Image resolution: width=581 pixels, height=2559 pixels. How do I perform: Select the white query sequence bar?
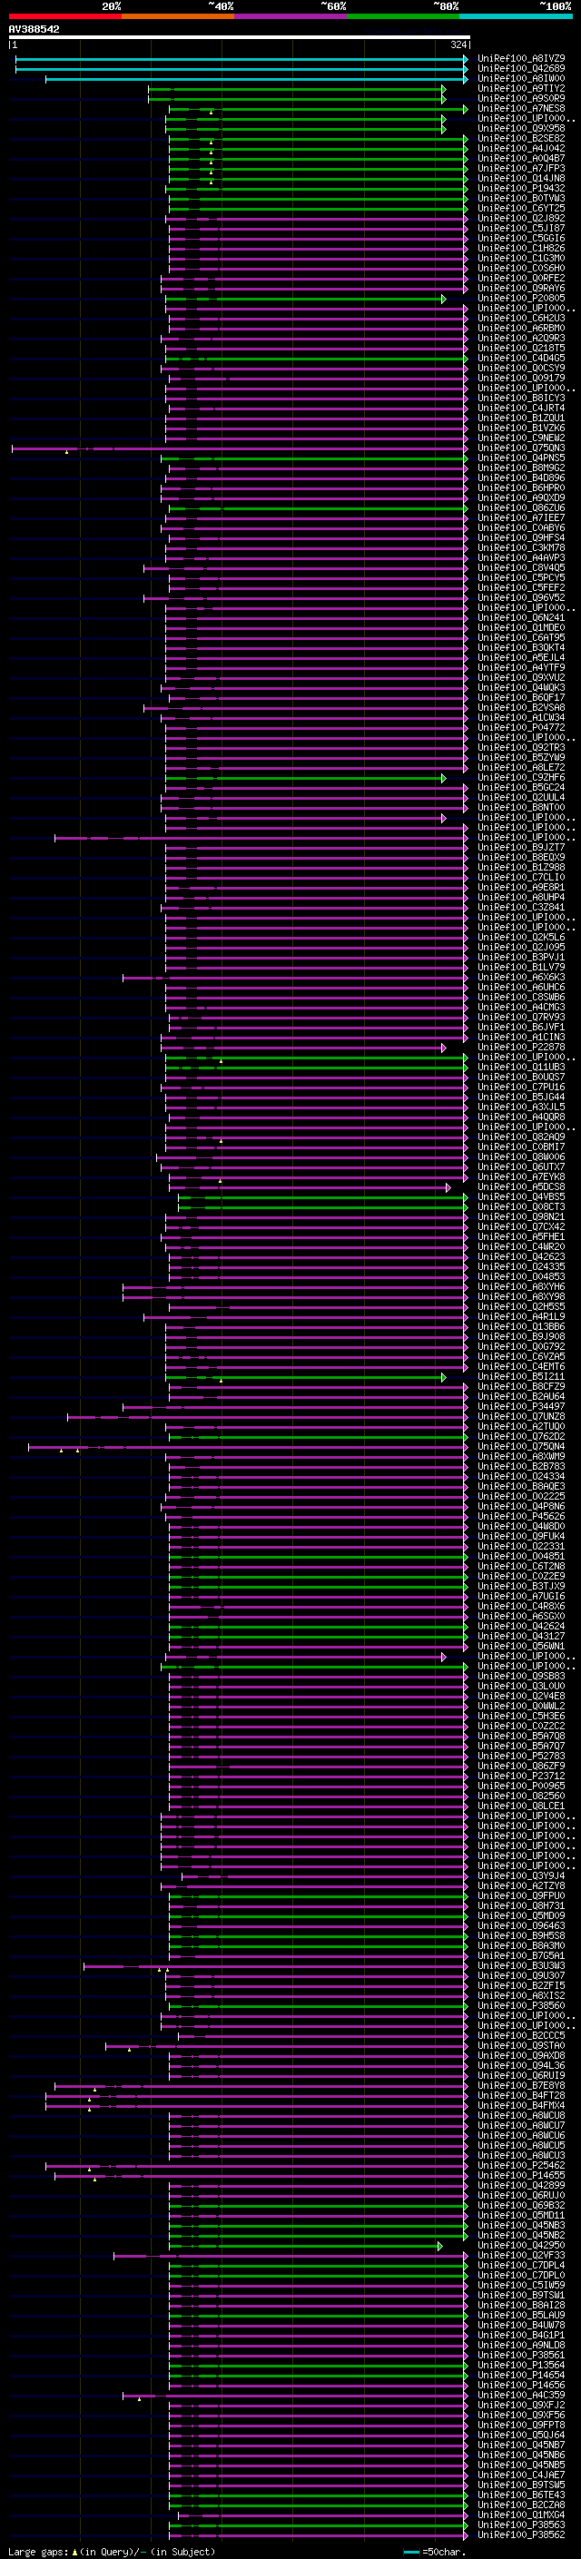point(240,36)
